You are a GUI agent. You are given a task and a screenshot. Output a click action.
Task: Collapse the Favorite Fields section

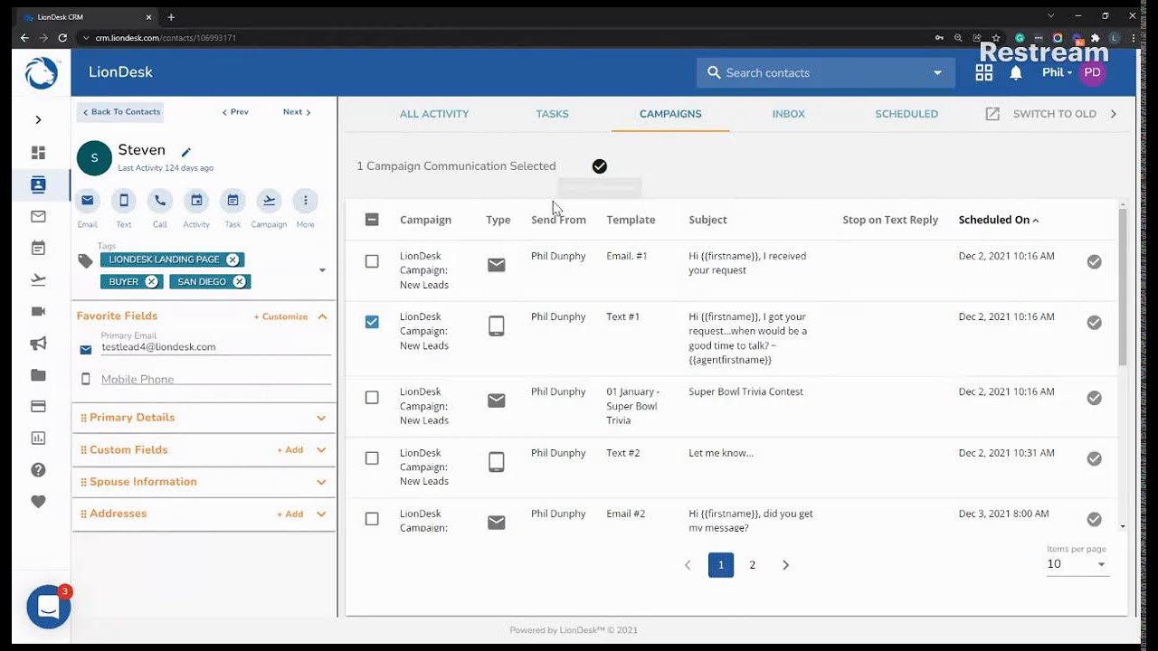pos(322,316)
